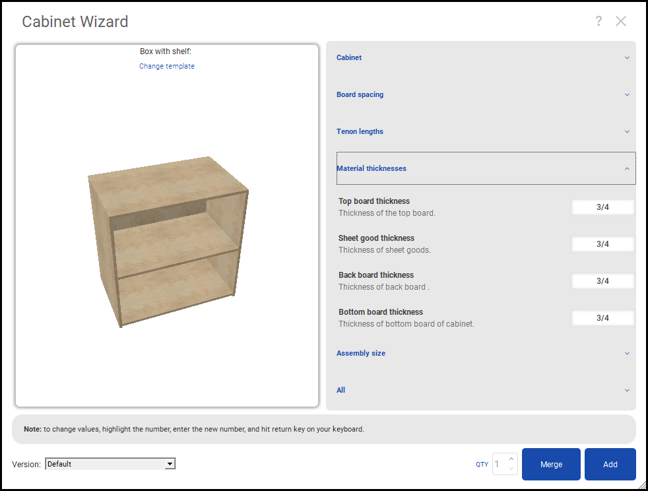The height and width of the screenshot is (491, 648).
Task: Collapse the Material thicknesses section
Action: point(486,168)
